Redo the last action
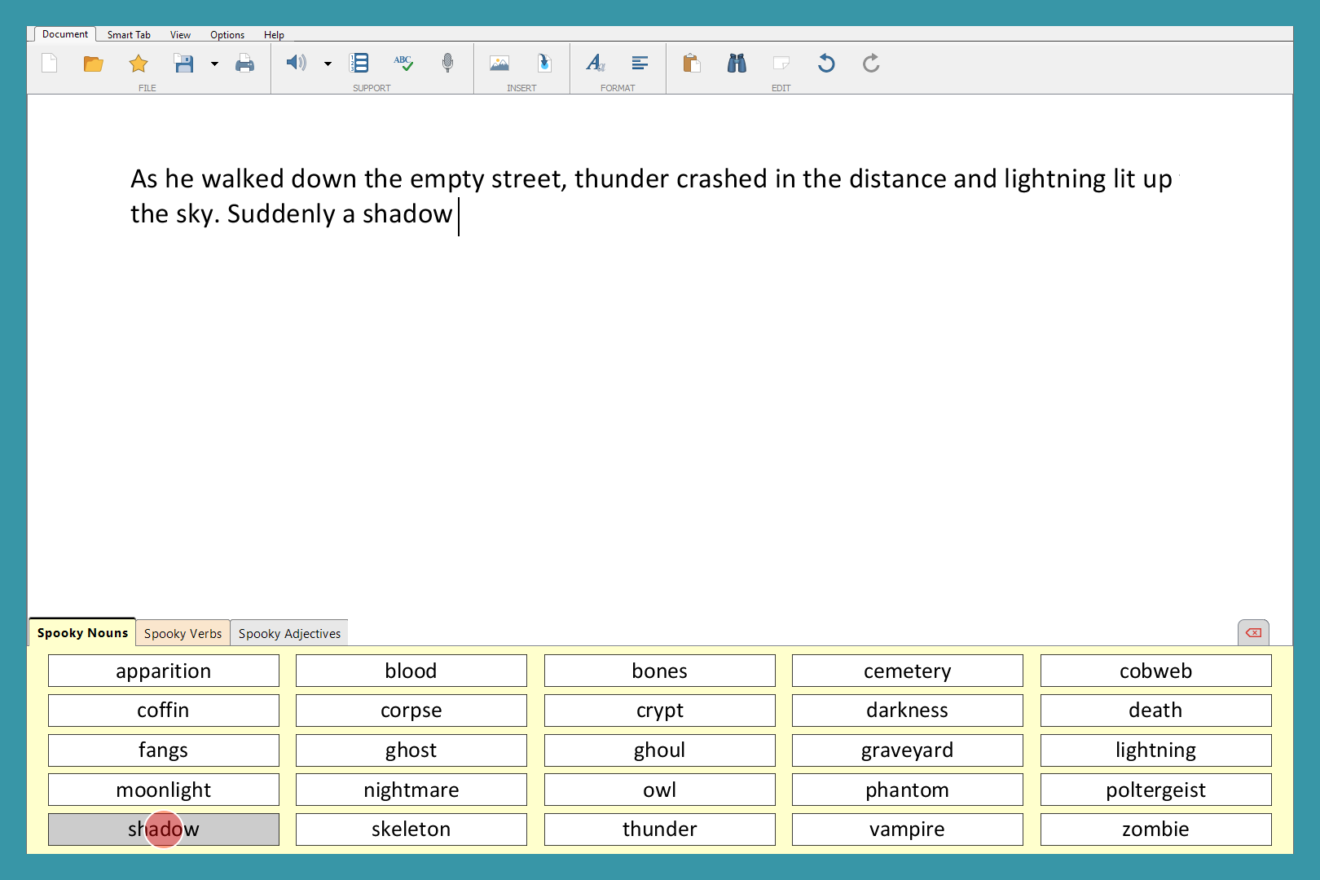 871,63
